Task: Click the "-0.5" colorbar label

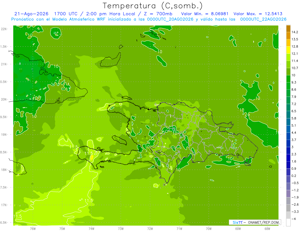Action: (295, 183)
